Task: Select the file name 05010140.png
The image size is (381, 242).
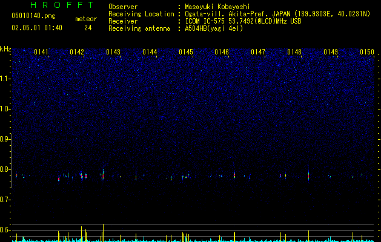Action: click(33, 16)
